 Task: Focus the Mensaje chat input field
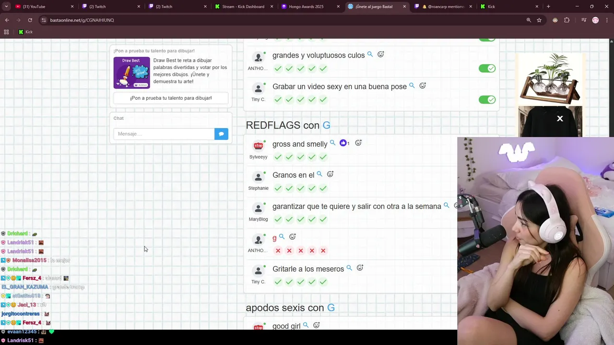tap(164, 134)
